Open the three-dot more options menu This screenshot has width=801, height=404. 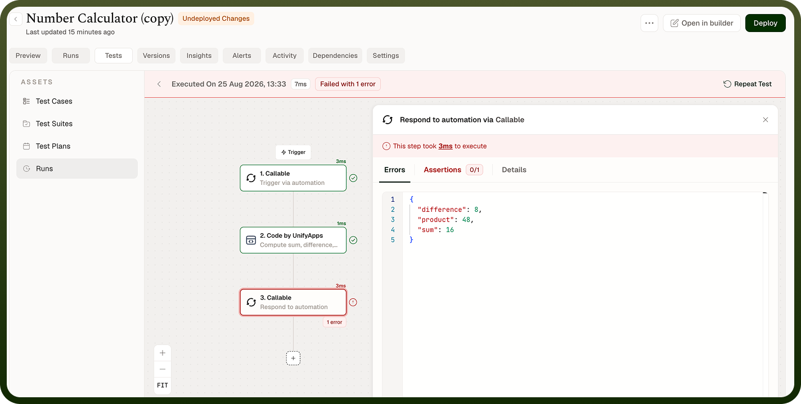(649, 23)
